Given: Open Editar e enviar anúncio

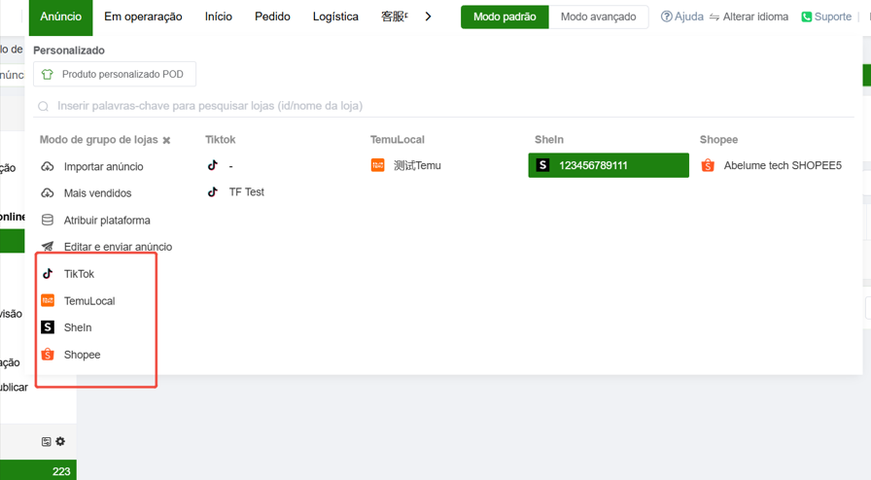Looking at the screenshot, I should 118,247.
